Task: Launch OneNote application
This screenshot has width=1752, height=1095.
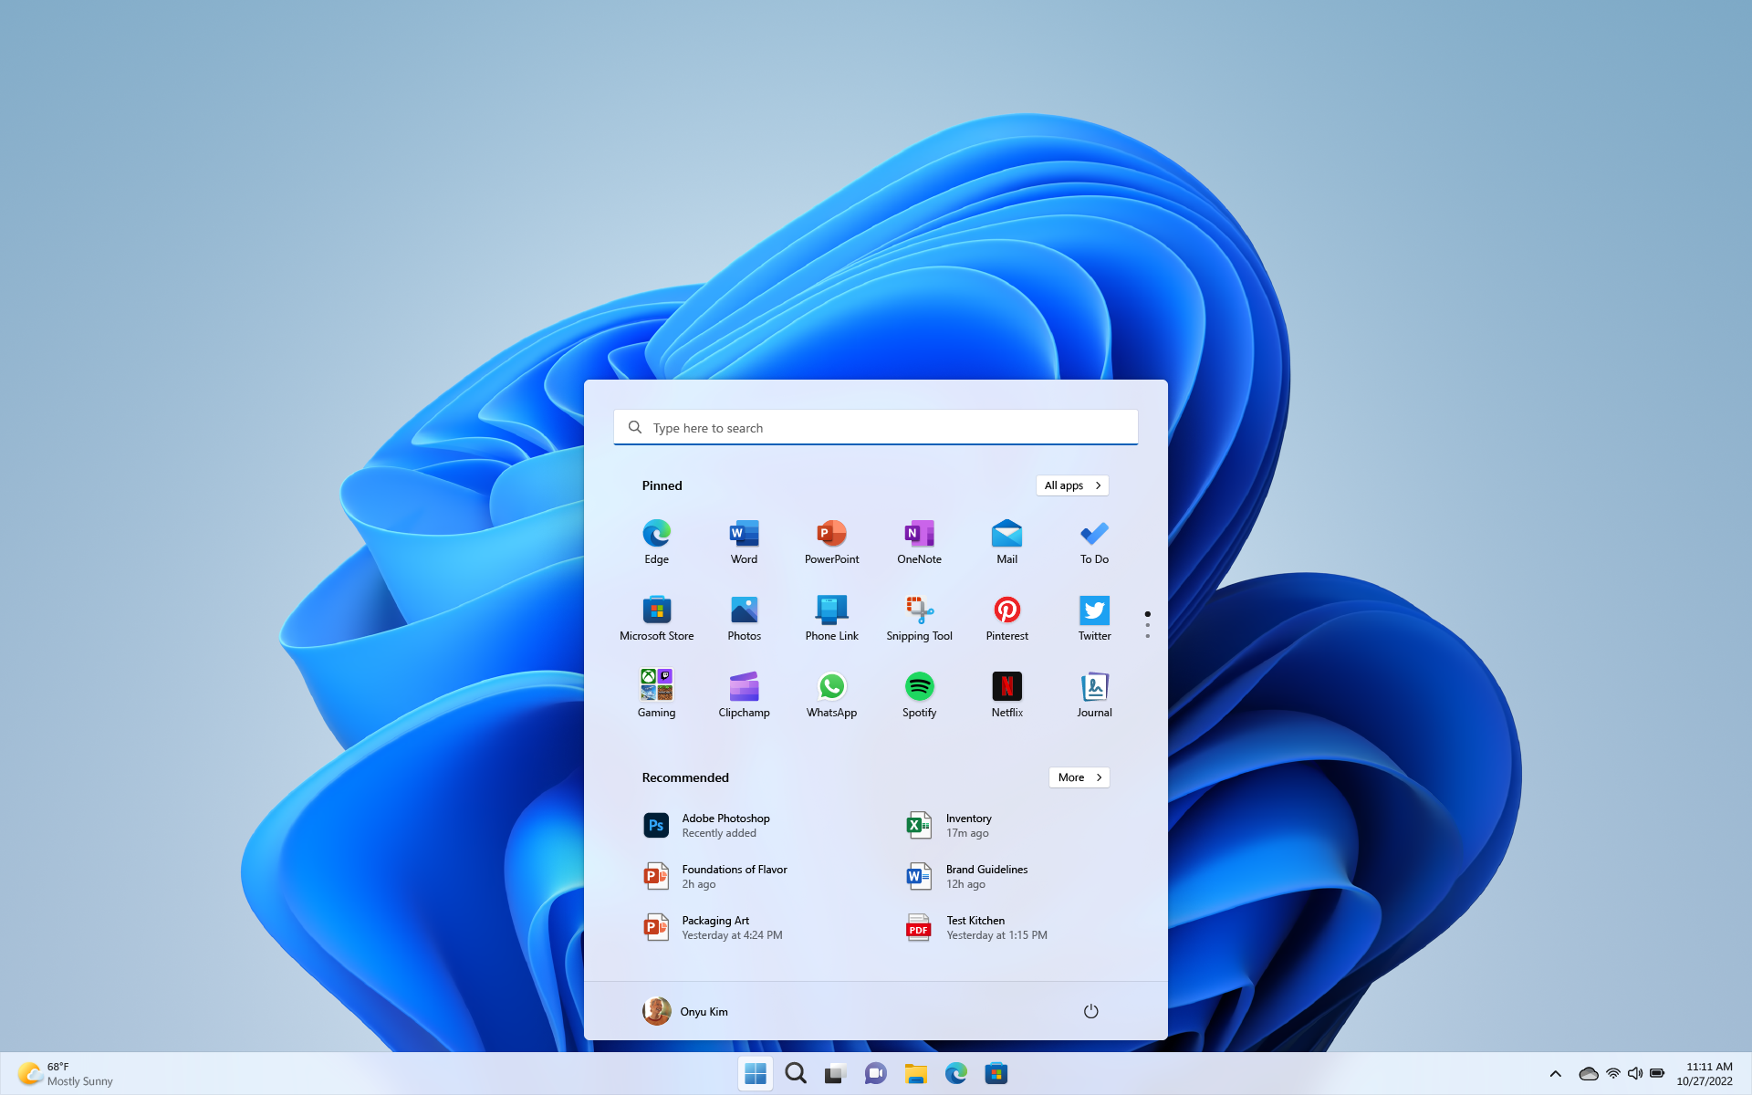Action: coord(918,540)
